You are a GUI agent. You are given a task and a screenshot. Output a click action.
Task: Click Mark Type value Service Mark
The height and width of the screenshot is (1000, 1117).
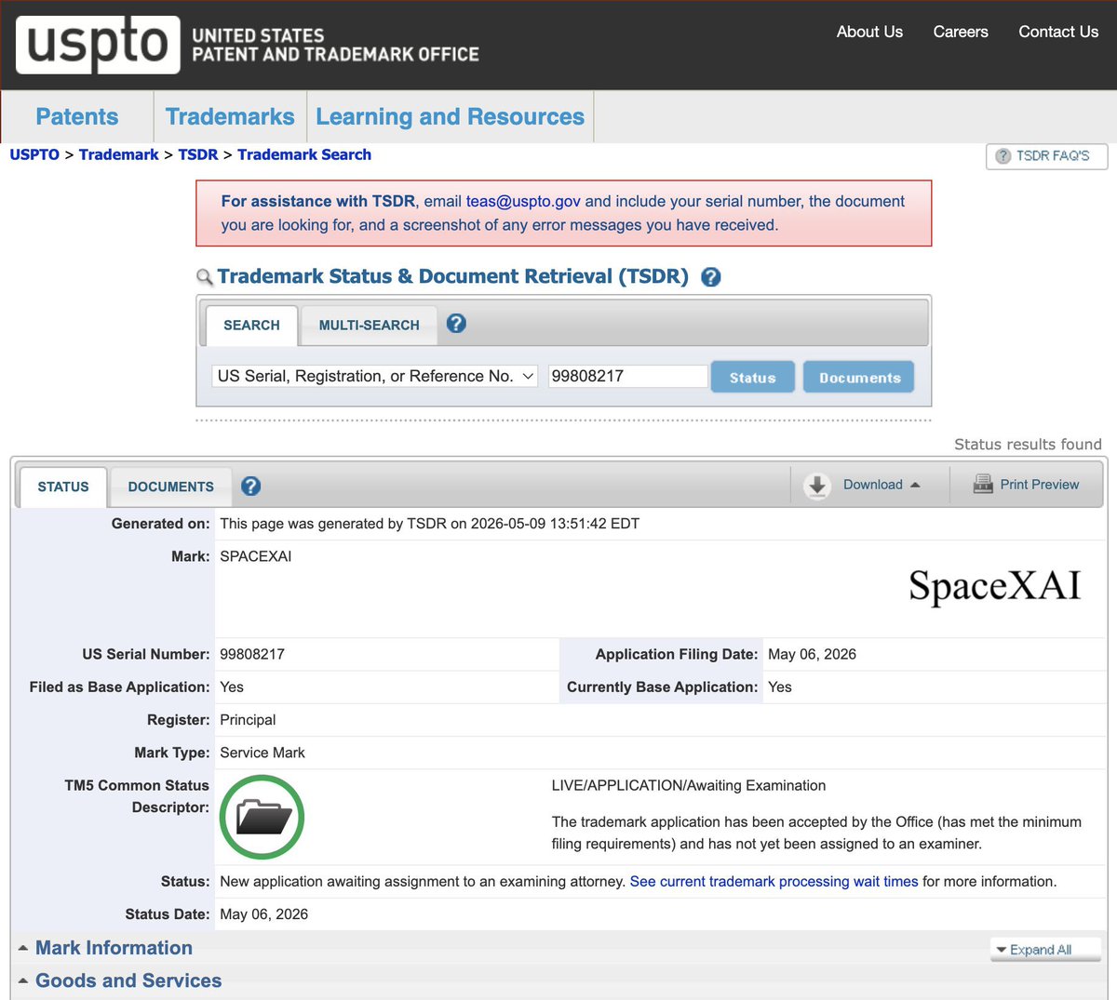(x=262, y=753)
